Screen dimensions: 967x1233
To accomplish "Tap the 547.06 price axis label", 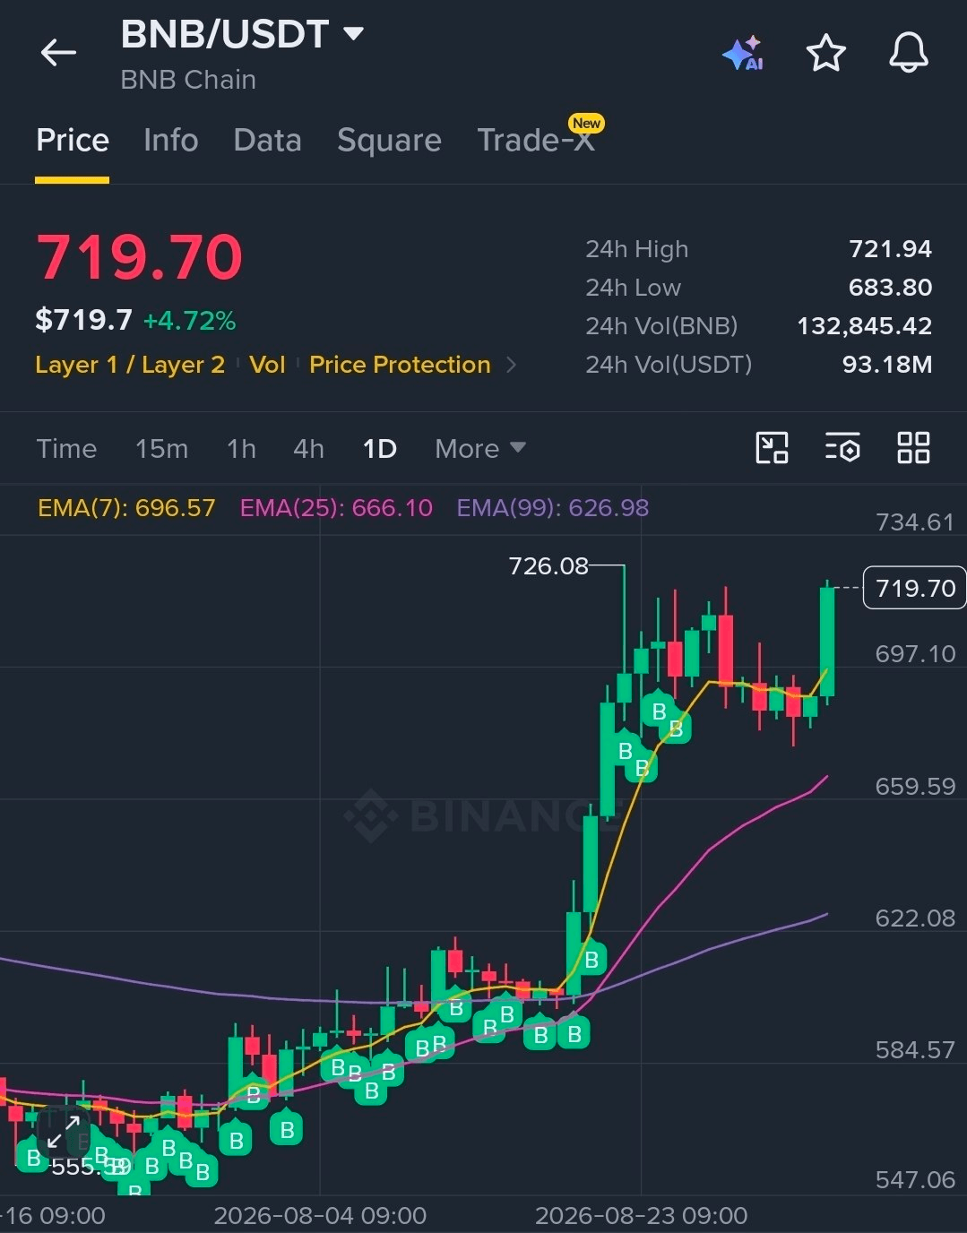I will point(915,1180).
